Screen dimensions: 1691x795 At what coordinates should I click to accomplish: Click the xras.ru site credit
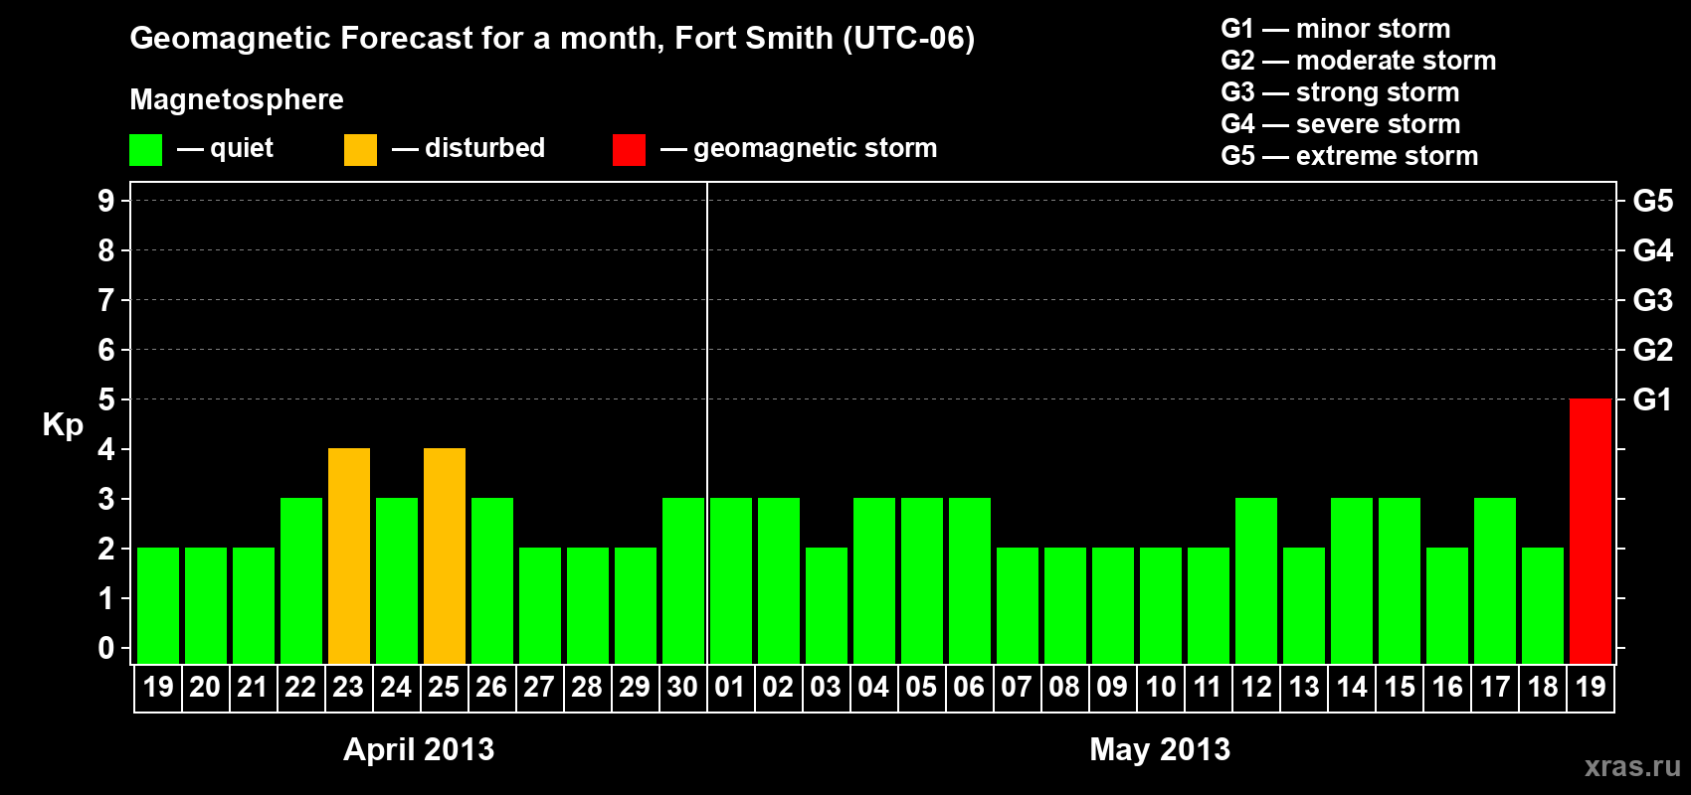click(x=1632, y=766)
